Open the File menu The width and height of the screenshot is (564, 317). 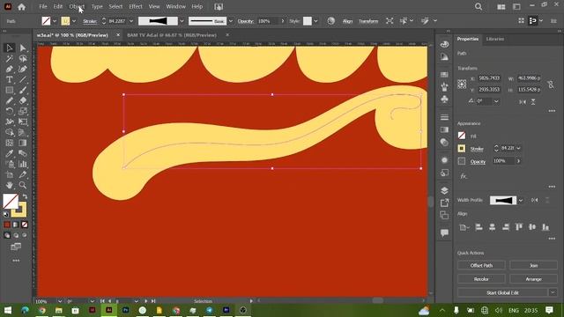[x=43, y=6]
